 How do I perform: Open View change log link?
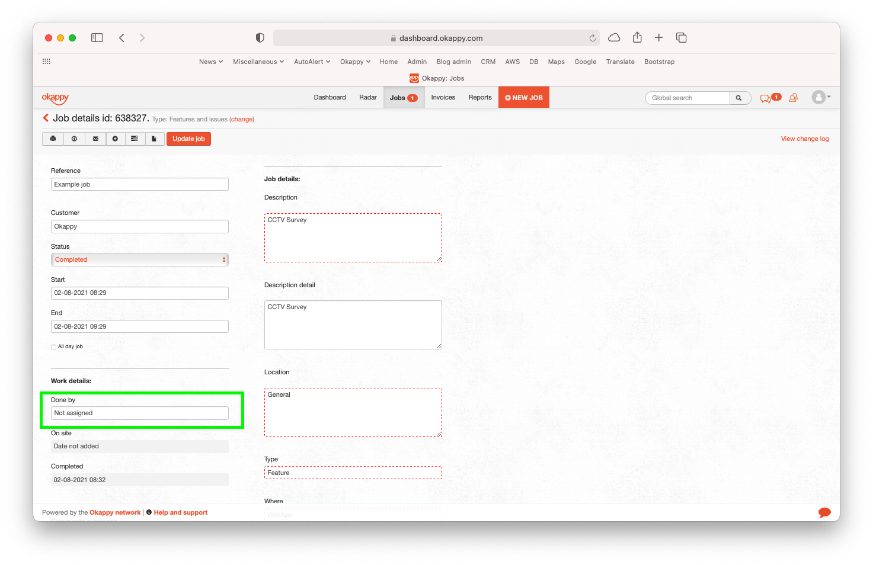(x=805, y=139)
